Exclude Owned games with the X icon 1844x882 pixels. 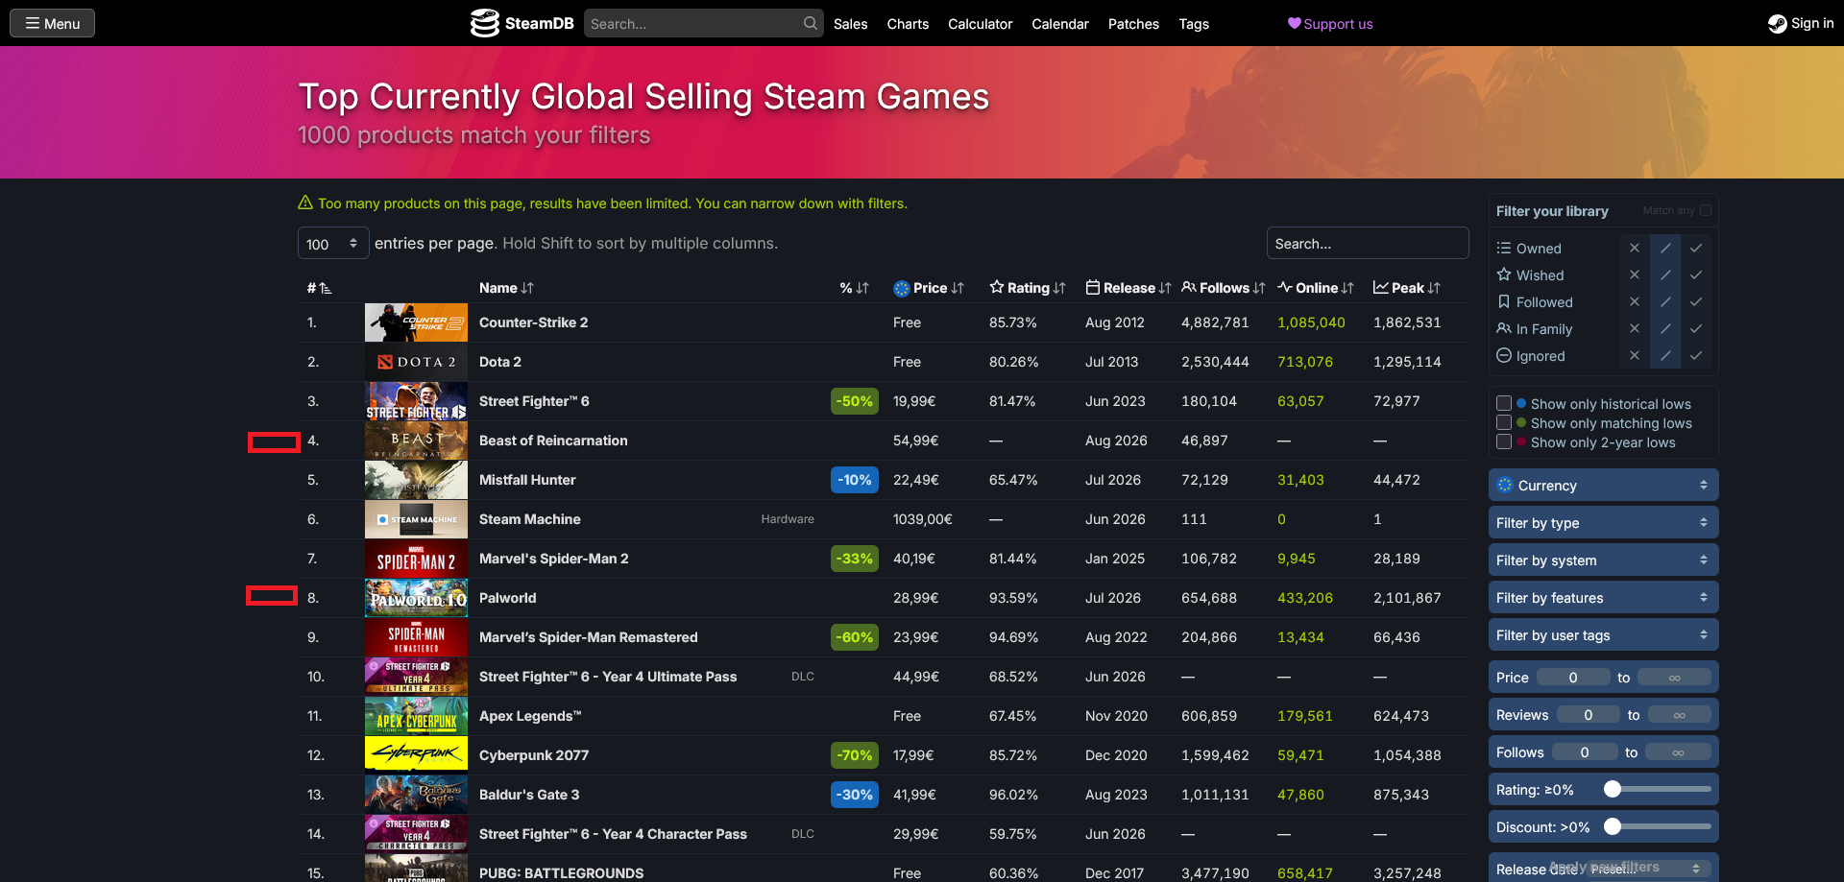(1635, 248)
